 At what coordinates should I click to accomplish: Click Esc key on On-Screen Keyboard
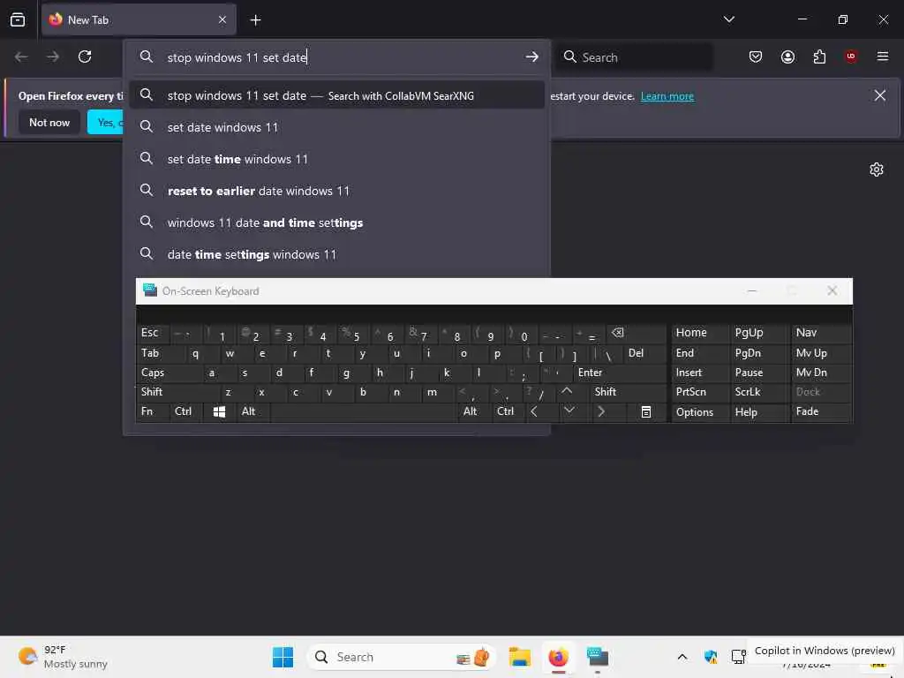[x=153, y=333]
